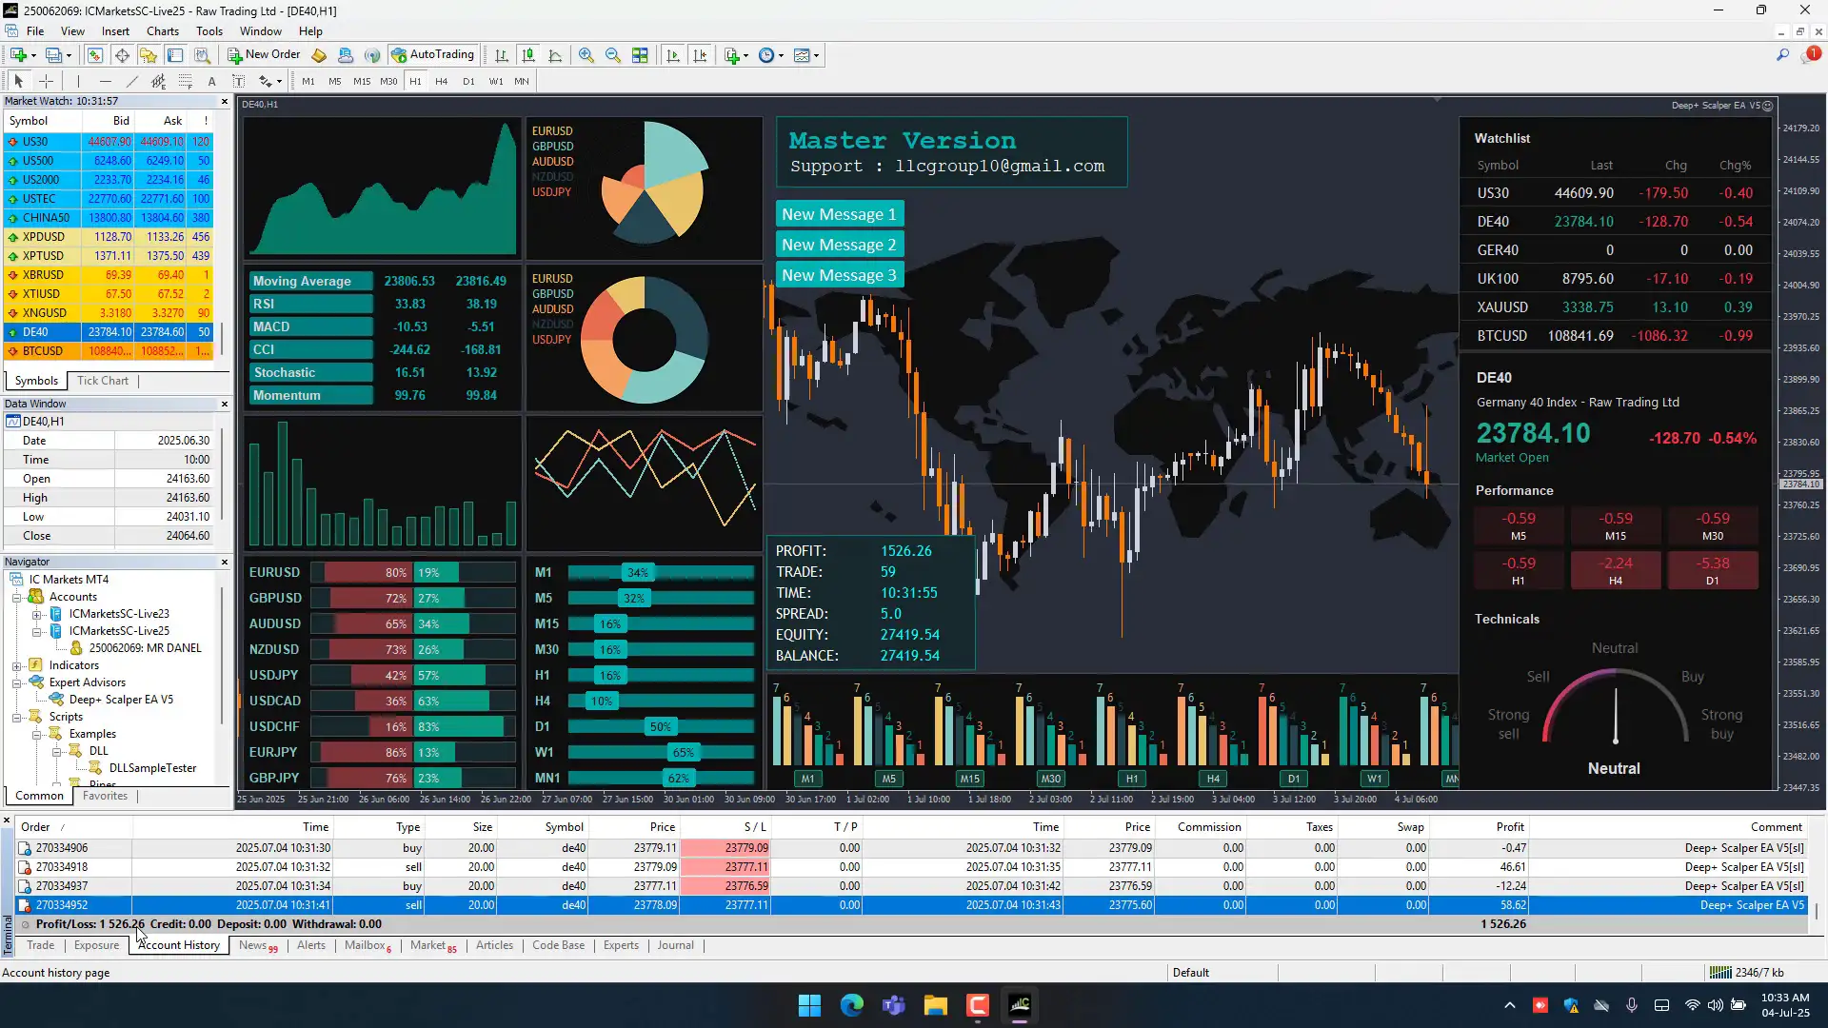Click the New Order toolbar button
1828x1028 pixels.
tap(264, 55)
